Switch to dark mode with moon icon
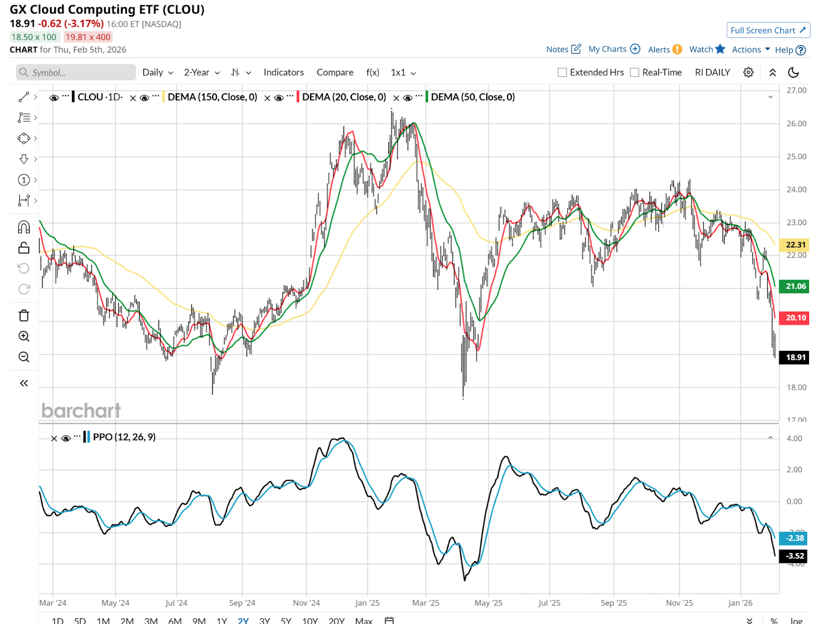 793,72
